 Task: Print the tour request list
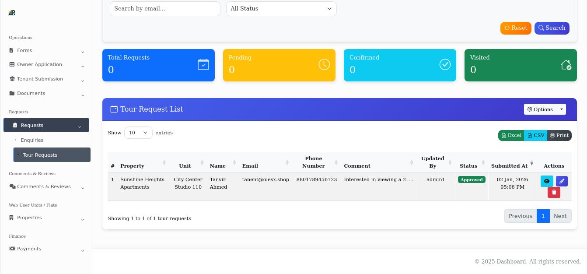[x=559, y=135]
